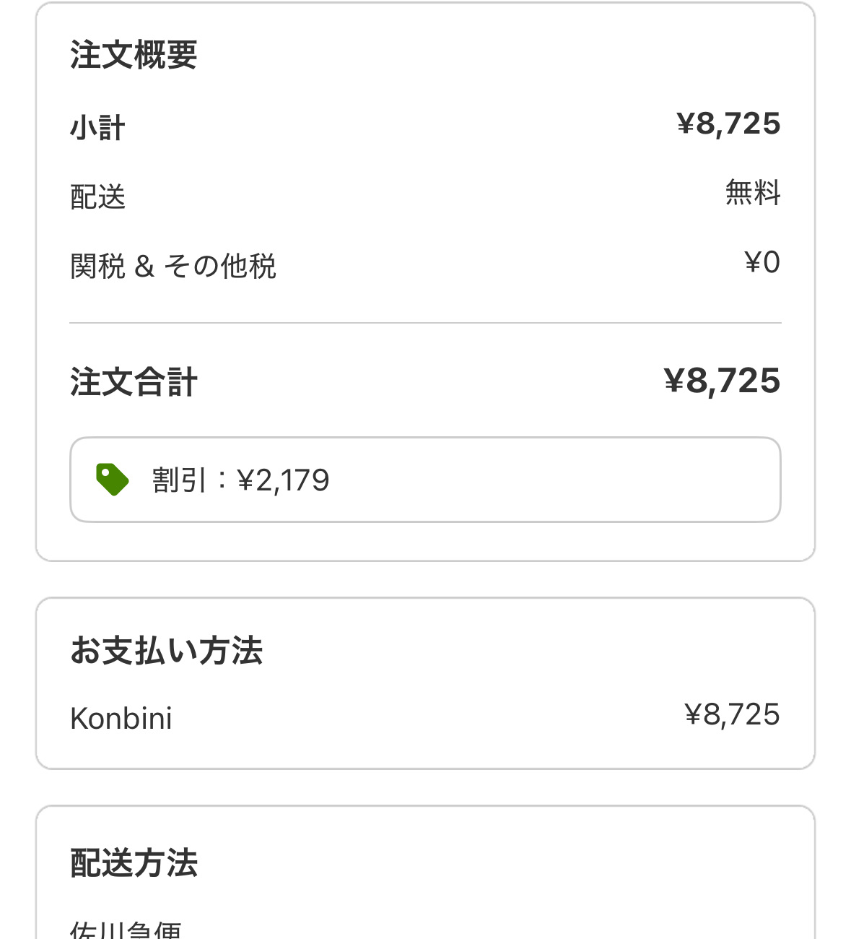Click the 配送方法 heading

[x=134, y=863]
